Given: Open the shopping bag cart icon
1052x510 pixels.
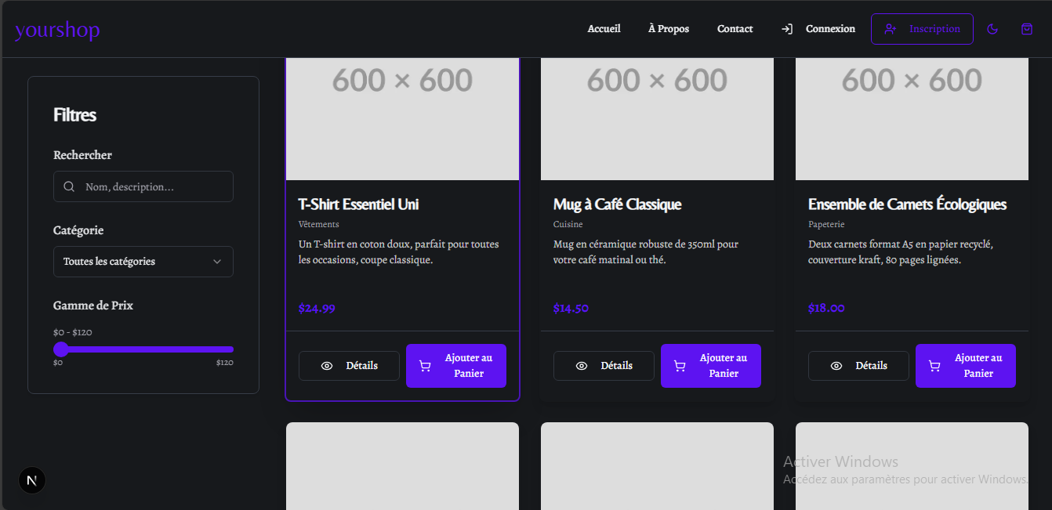Looking at the screenshot, I should click(x=1027, y=29).
